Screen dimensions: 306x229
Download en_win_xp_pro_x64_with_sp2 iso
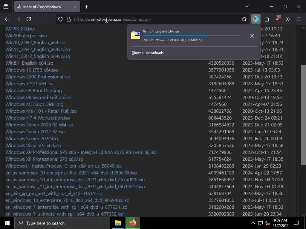(x=54, y=193)
